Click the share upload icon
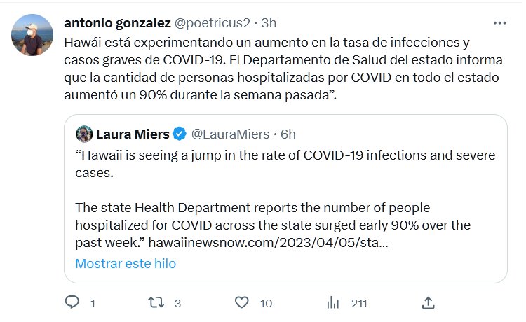Image resolution: width=526 pixels, height=322 pixels. [428, 302]
